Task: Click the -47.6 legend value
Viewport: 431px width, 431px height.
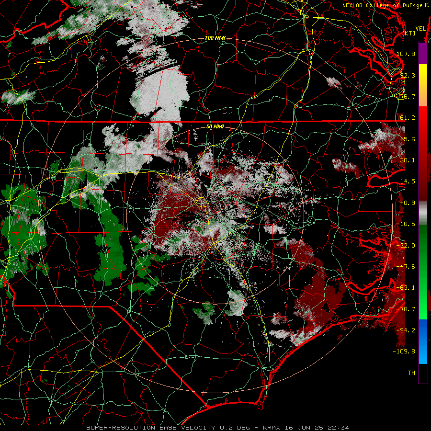Action: (x=406, y=267)
